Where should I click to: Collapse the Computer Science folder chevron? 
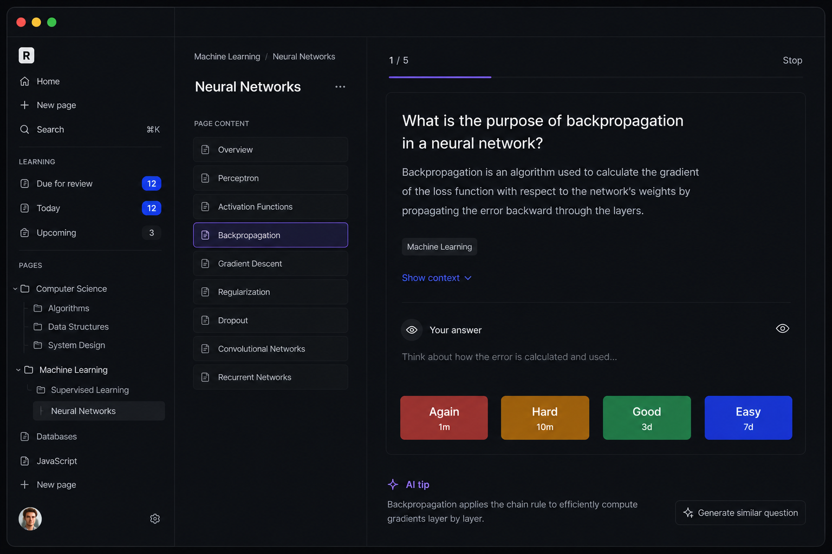click(x=15, y=289)
